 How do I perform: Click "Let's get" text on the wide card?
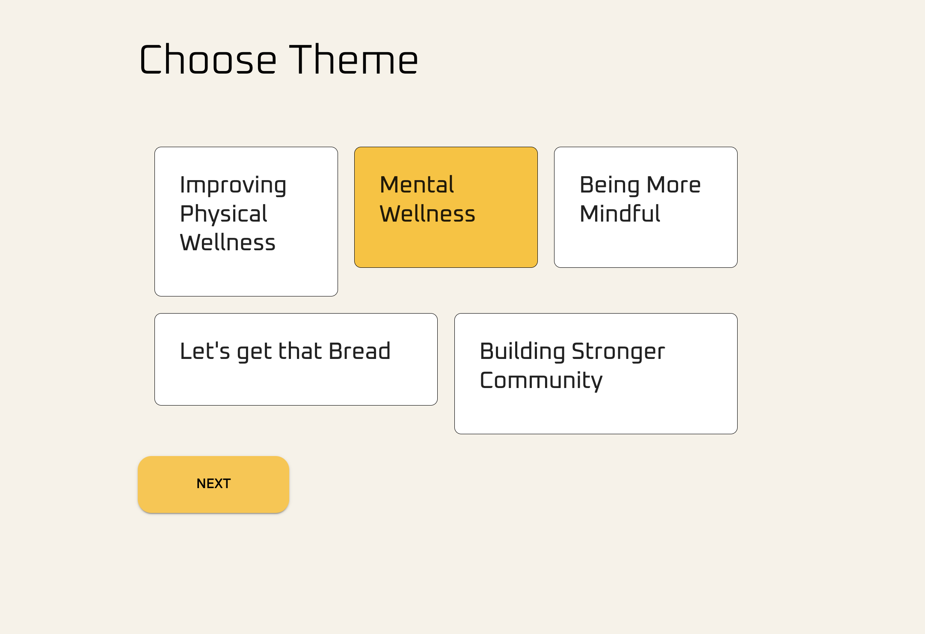[x=226, y=352]
